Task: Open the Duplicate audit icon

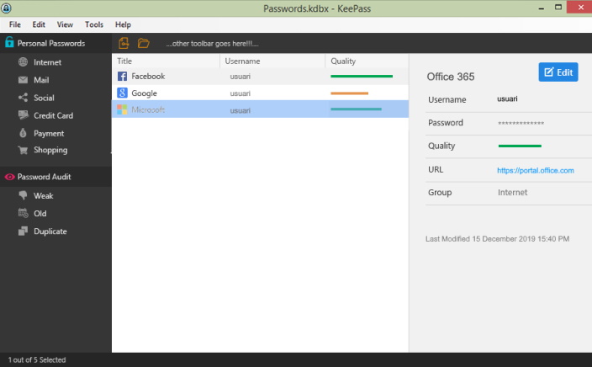Action: 24,231
